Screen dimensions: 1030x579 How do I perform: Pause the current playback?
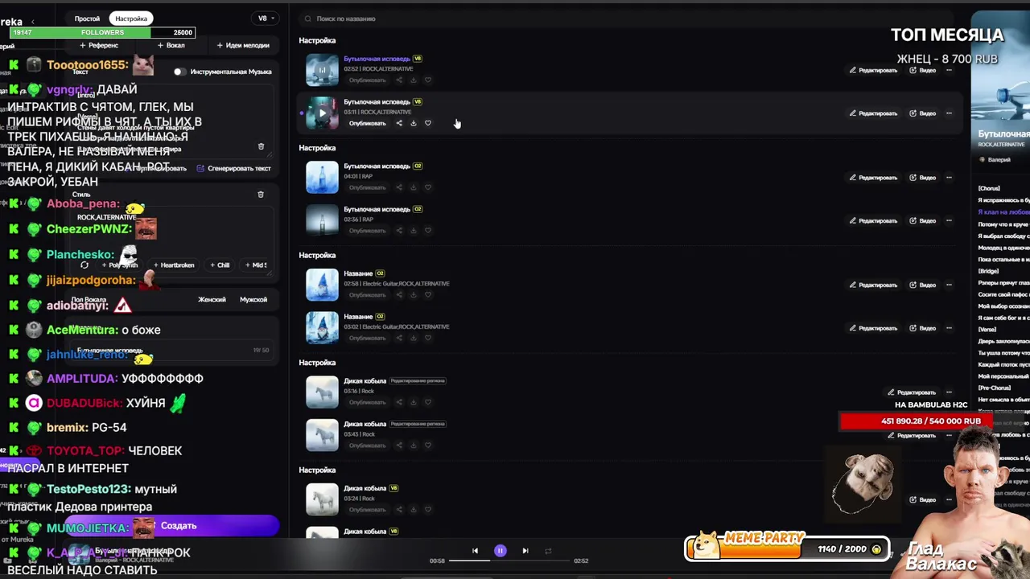[501, 551]
